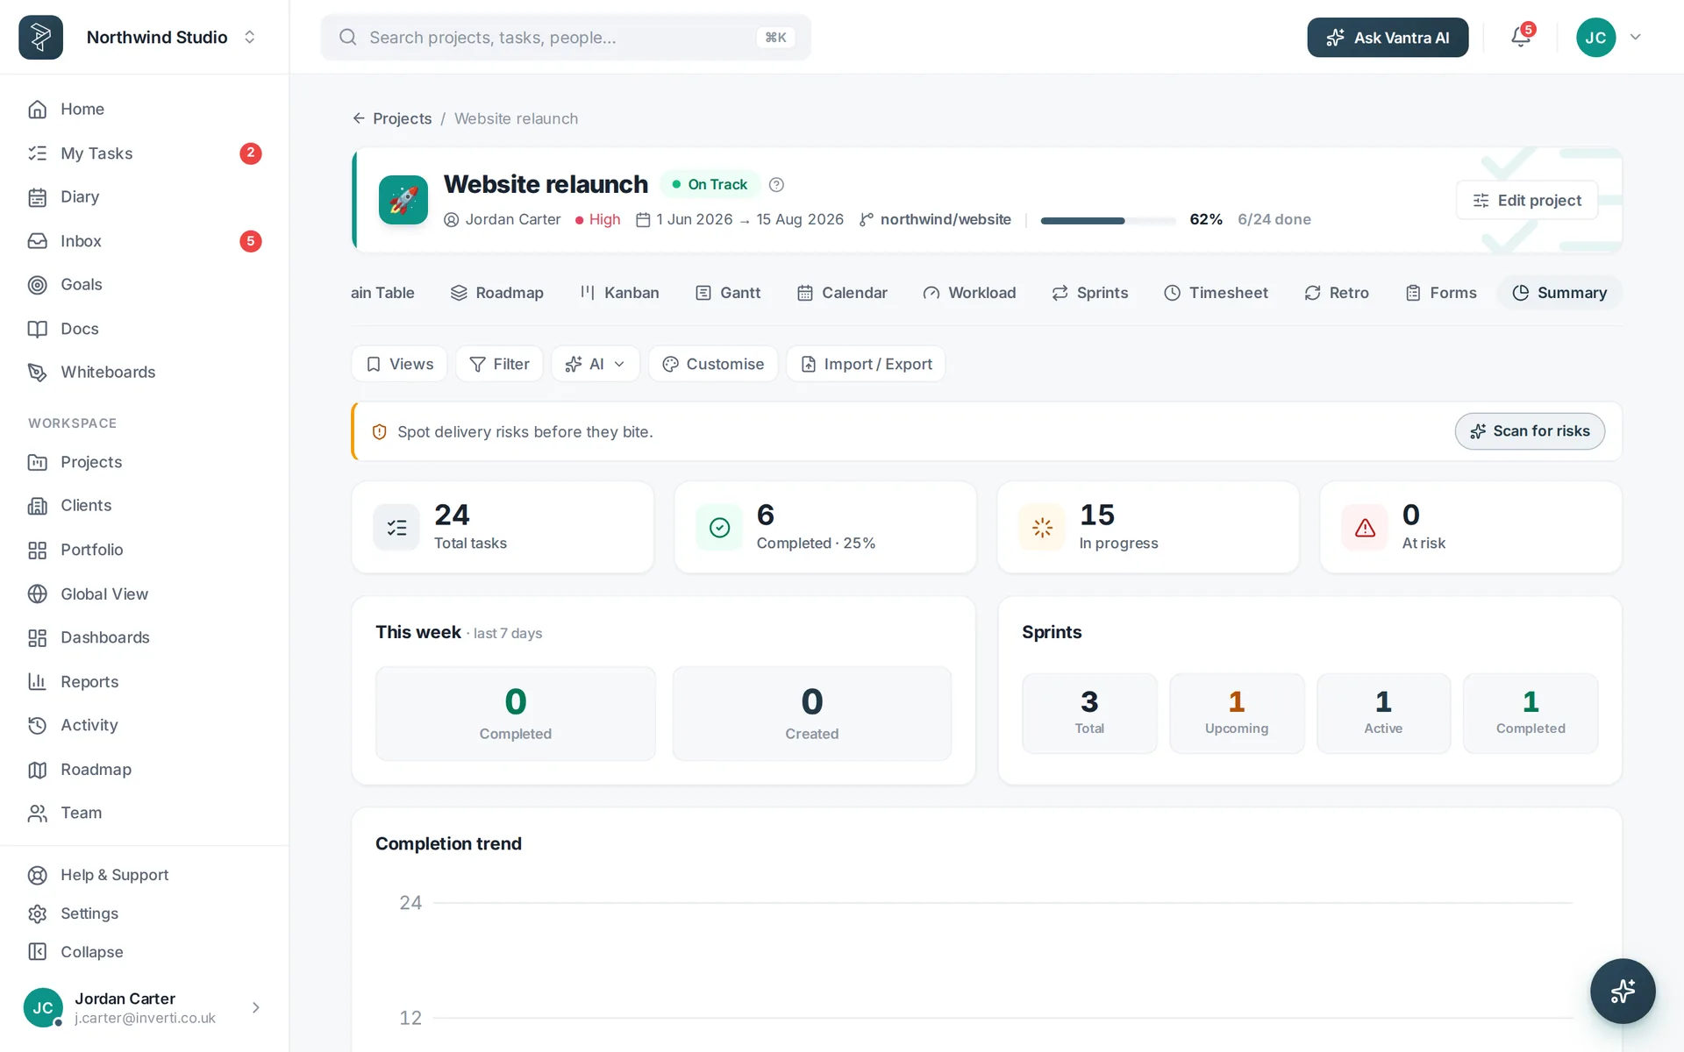
Task: Open the notifications bell
Action: tap(1521, 37)
